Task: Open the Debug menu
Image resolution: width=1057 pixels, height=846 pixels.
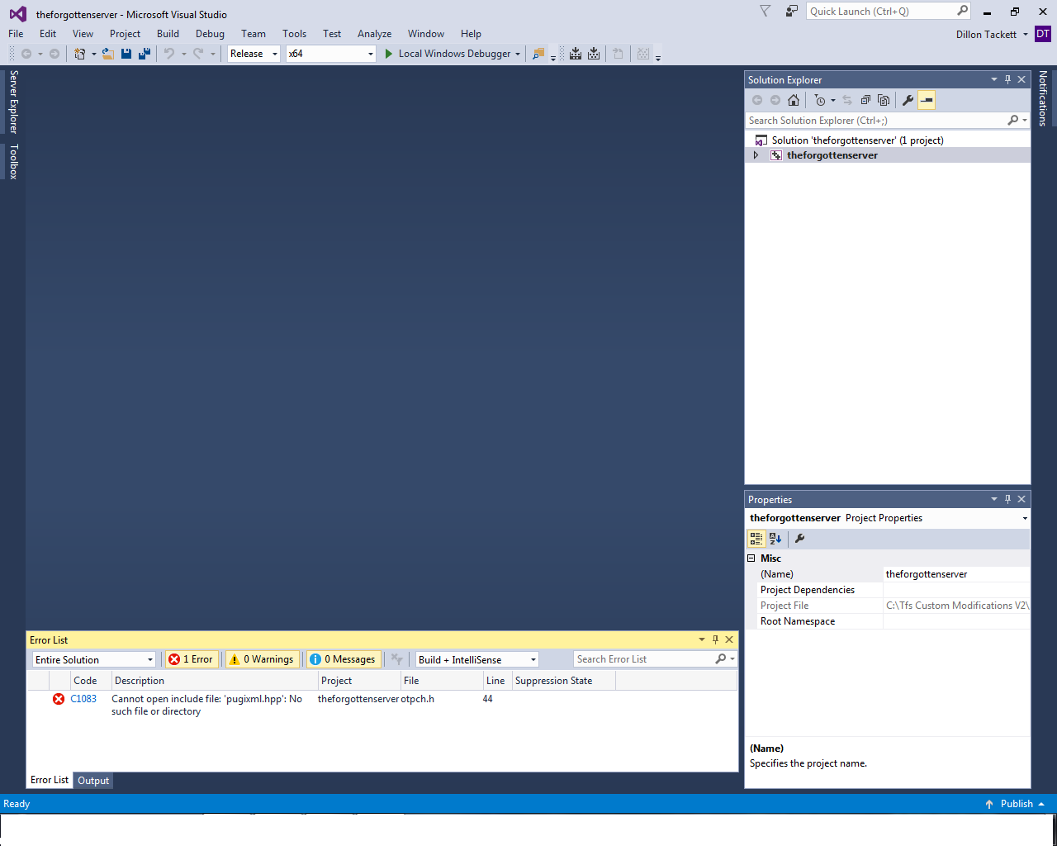Action: (210, 34)
